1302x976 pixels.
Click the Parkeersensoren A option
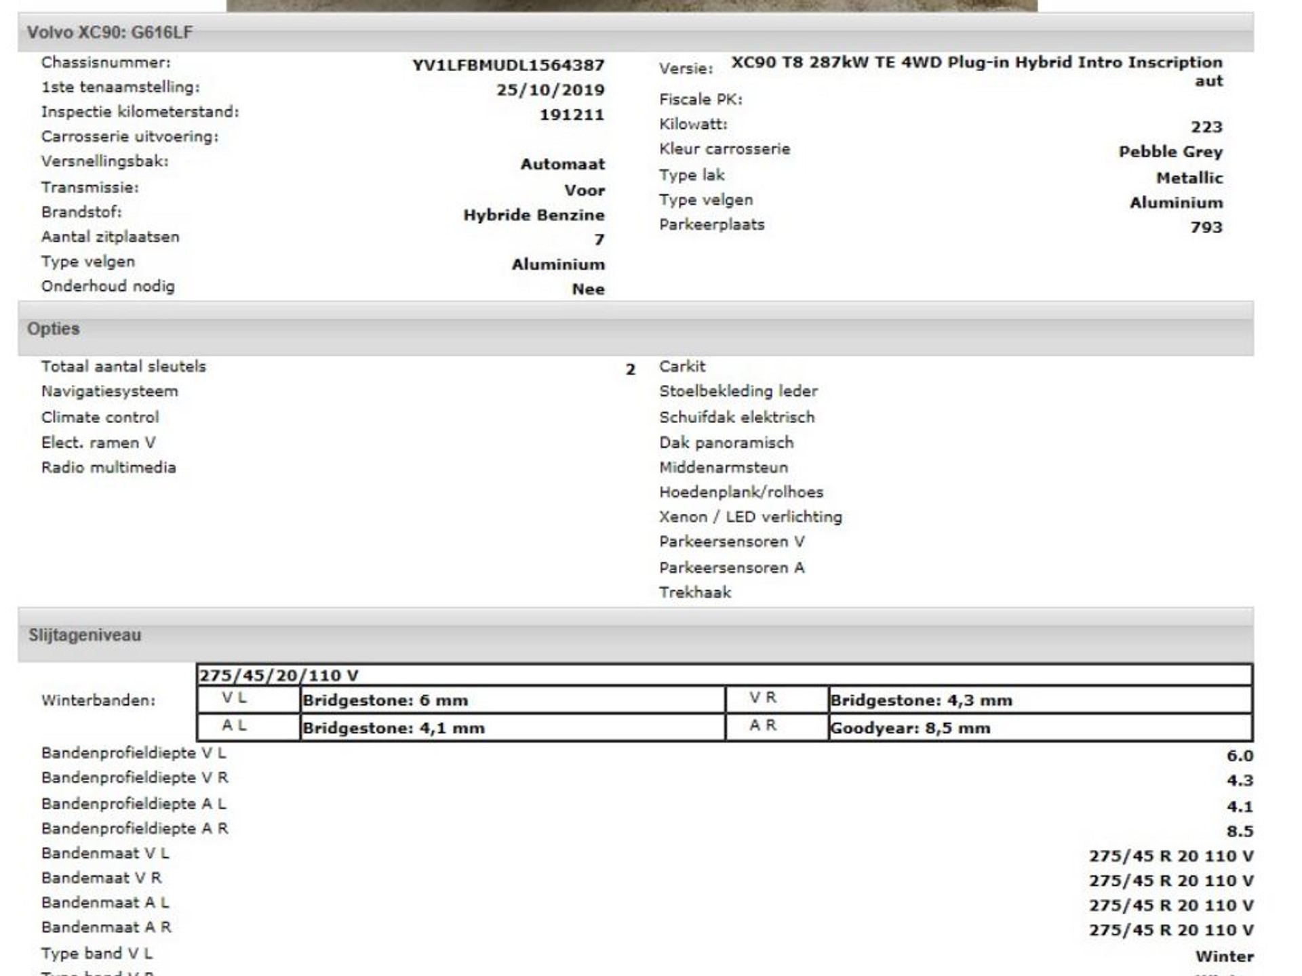732,568
